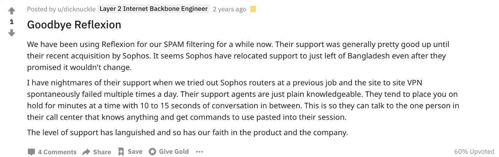499x157 pixels.
Task: Click the Give Gold text label
Action: point(174,151)
